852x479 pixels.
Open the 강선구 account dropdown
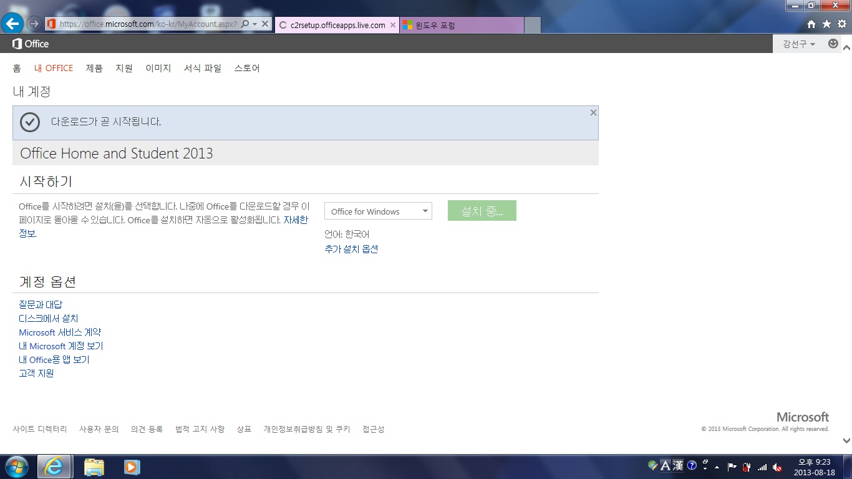click(x=799, y=44)
